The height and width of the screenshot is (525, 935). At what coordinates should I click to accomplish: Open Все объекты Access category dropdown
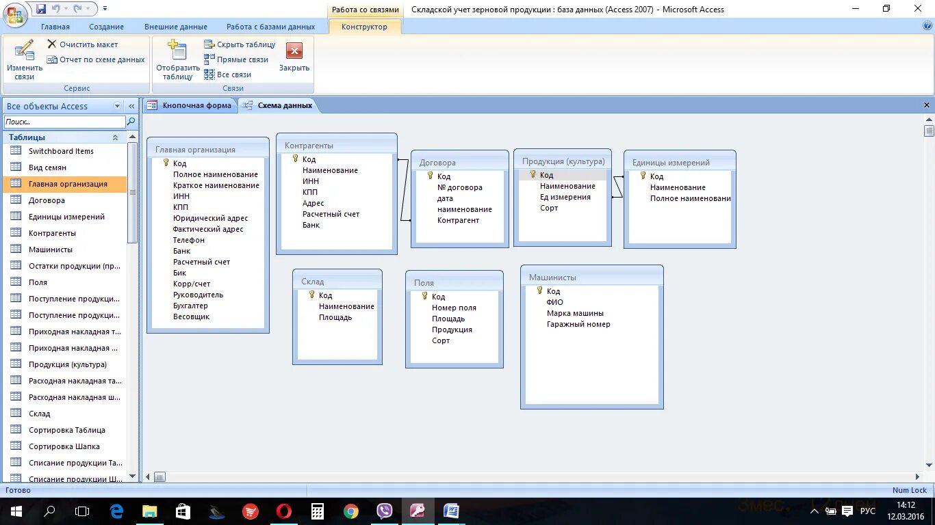pos(117,106)
